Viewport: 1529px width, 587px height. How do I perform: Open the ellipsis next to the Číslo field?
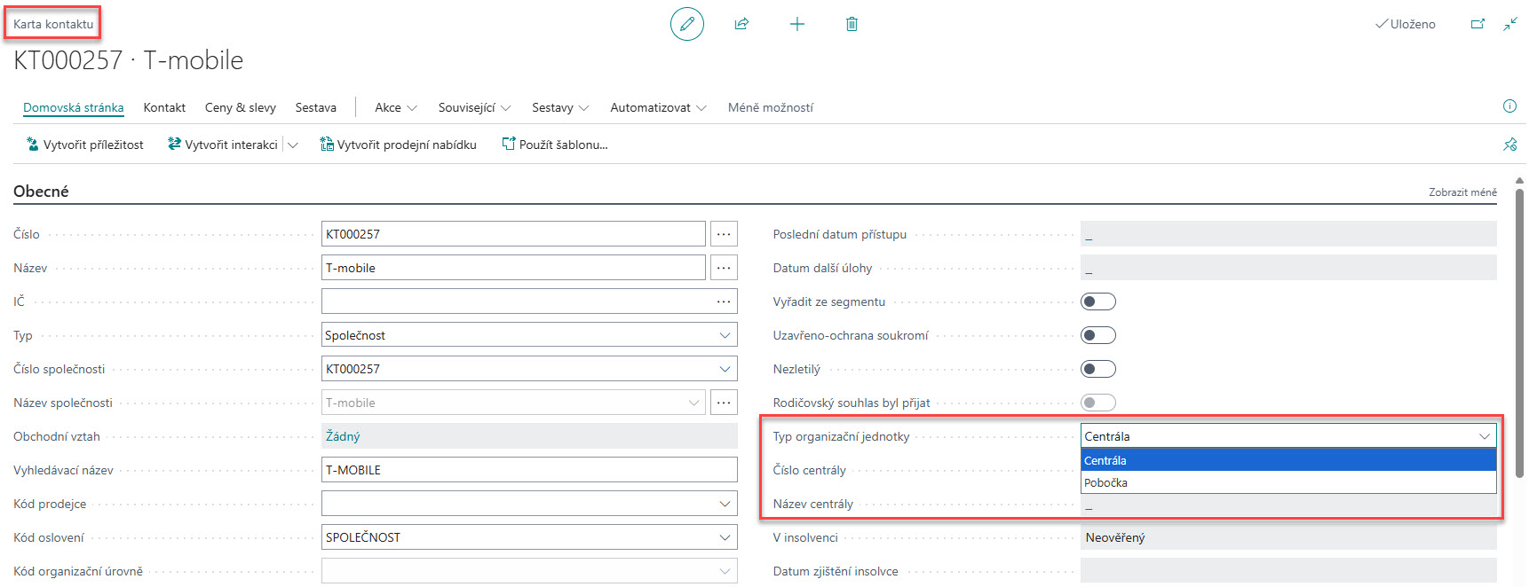click(724, 234)
